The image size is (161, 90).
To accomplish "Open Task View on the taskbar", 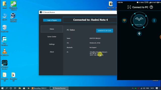I will point(15,88).
